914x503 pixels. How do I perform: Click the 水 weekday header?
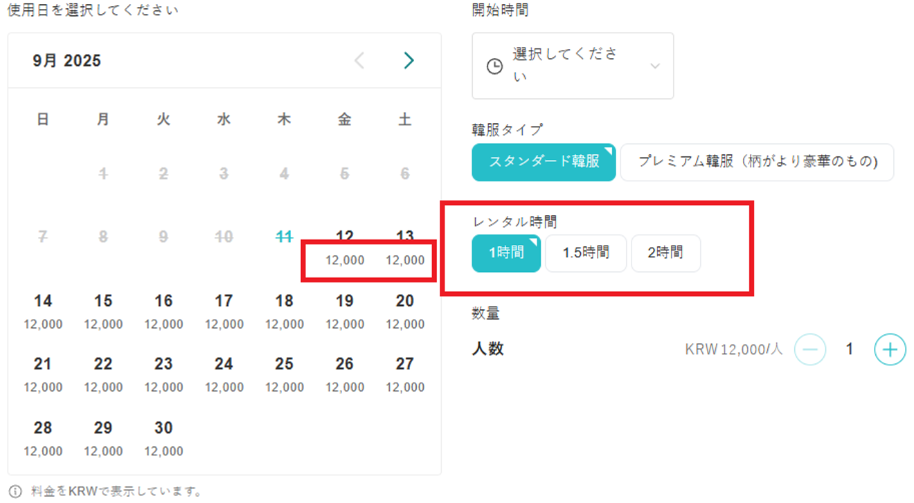(x=224, y=120)
